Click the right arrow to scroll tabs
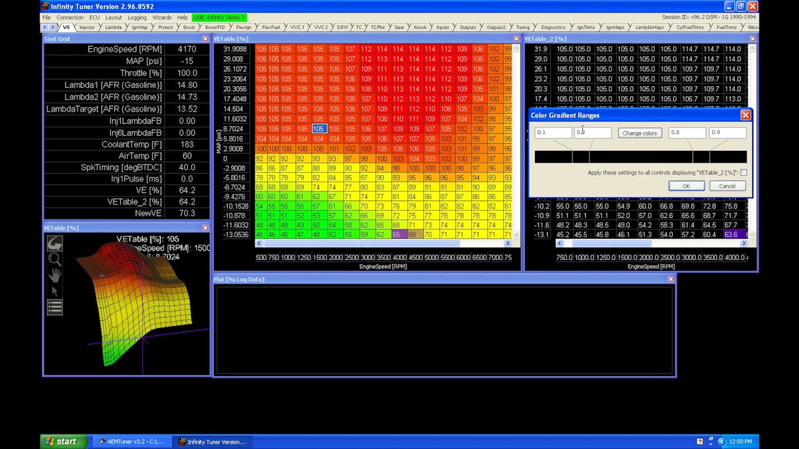The height and width of the screenshot is (449, 799). [x=52, y=27]
